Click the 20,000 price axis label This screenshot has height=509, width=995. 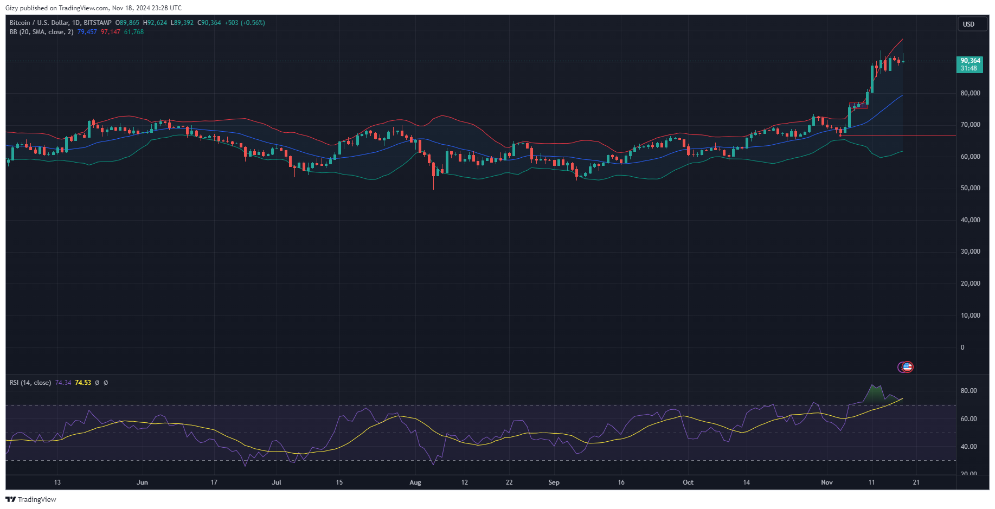click(971, 284)
